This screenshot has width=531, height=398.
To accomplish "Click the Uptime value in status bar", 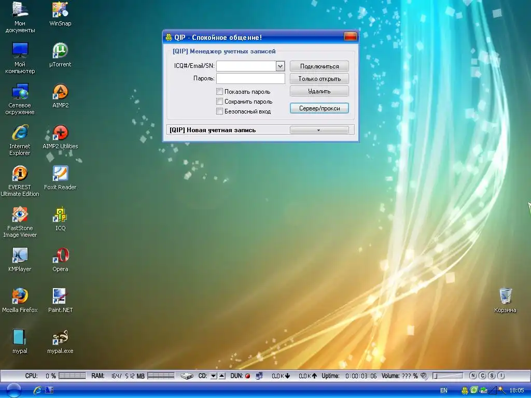I will click(x=361, y=376).
